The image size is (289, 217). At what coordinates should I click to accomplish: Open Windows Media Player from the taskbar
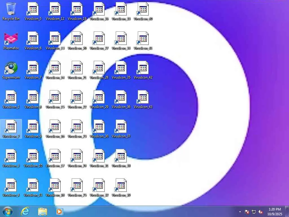tap(59, 211)
